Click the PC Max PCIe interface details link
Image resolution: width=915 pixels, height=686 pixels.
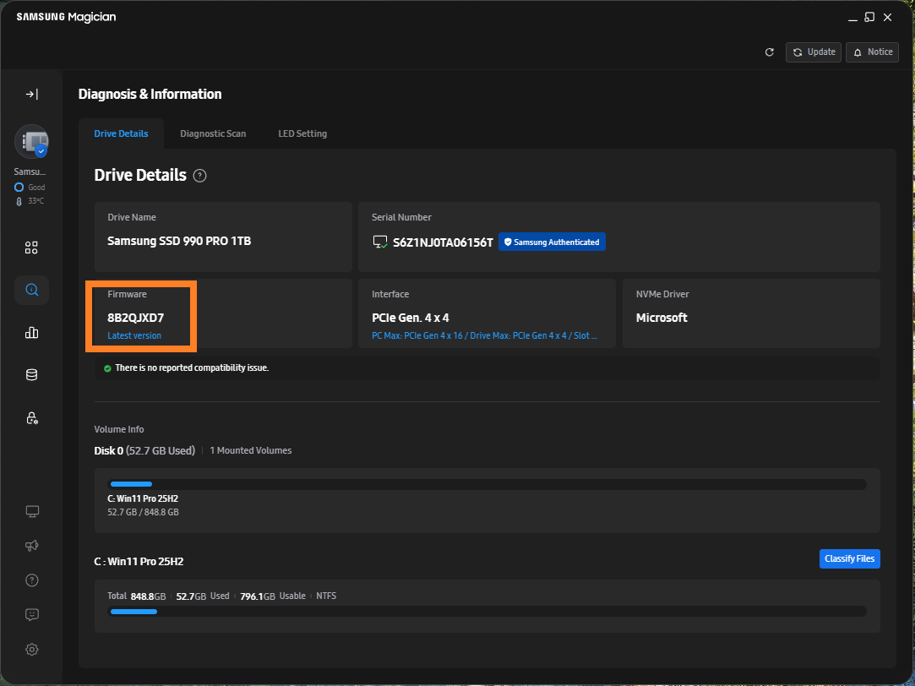(484, 335)
